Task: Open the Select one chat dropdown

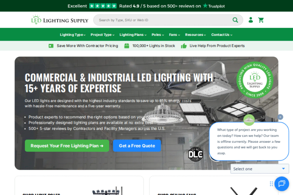Action: pos(259,169)
